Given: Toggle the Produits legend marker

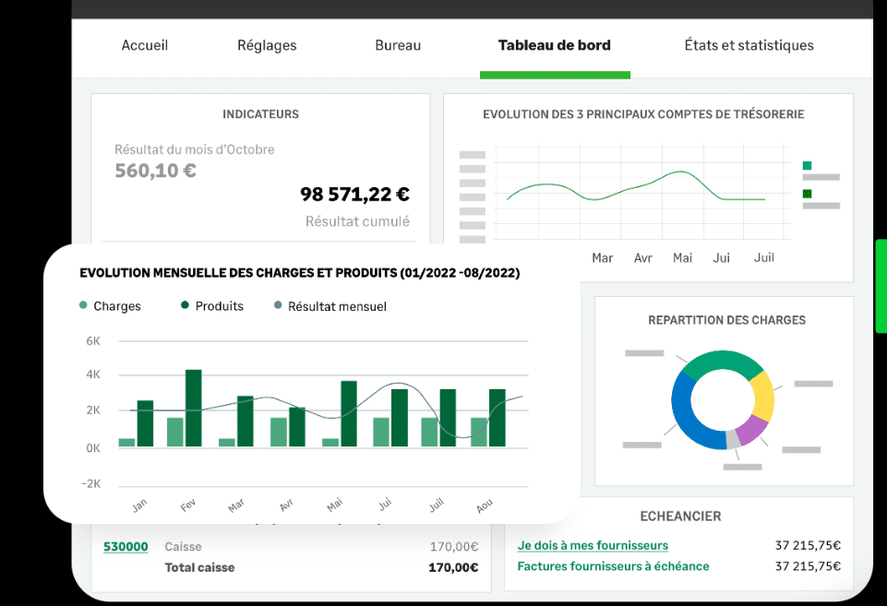Looking at the screenshot, I should coord(185,306).
